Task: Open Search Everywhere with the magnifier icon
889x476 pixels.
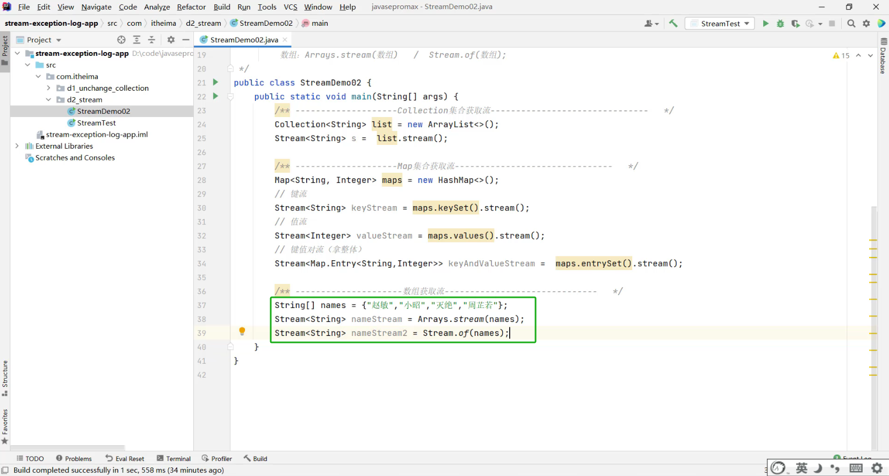Action: 851,24
